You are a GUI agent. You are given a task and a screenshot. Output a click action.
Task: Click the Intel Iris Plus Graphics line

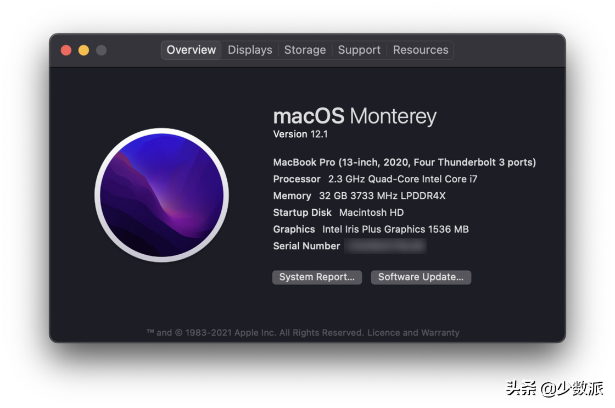click(371, 230)
